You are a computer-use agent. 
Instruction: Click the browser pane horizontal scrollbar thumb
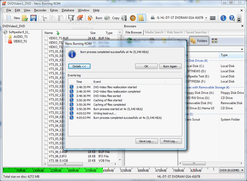click(194, 163)
